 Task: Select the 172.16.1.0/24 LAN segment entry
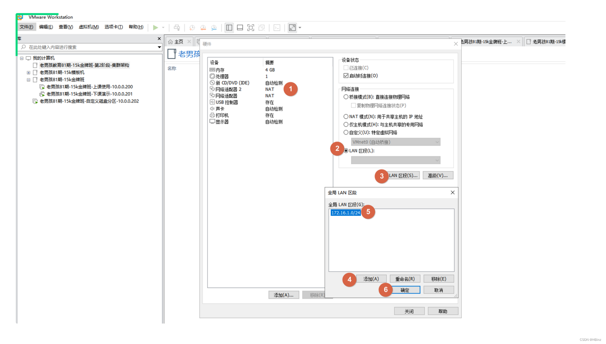tap(345, 213)
